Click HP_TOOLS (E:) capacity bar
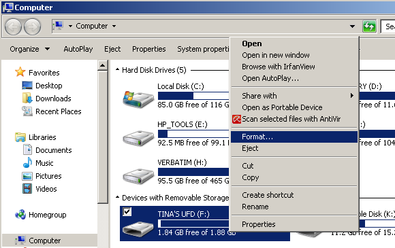Image resolution: width=395 pixels, height=248 pixels. (193, 134)
